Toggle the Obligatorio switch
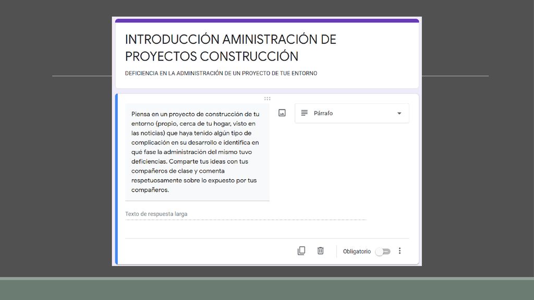The width and height of the screenshot is (534, 300). point(383,252)
